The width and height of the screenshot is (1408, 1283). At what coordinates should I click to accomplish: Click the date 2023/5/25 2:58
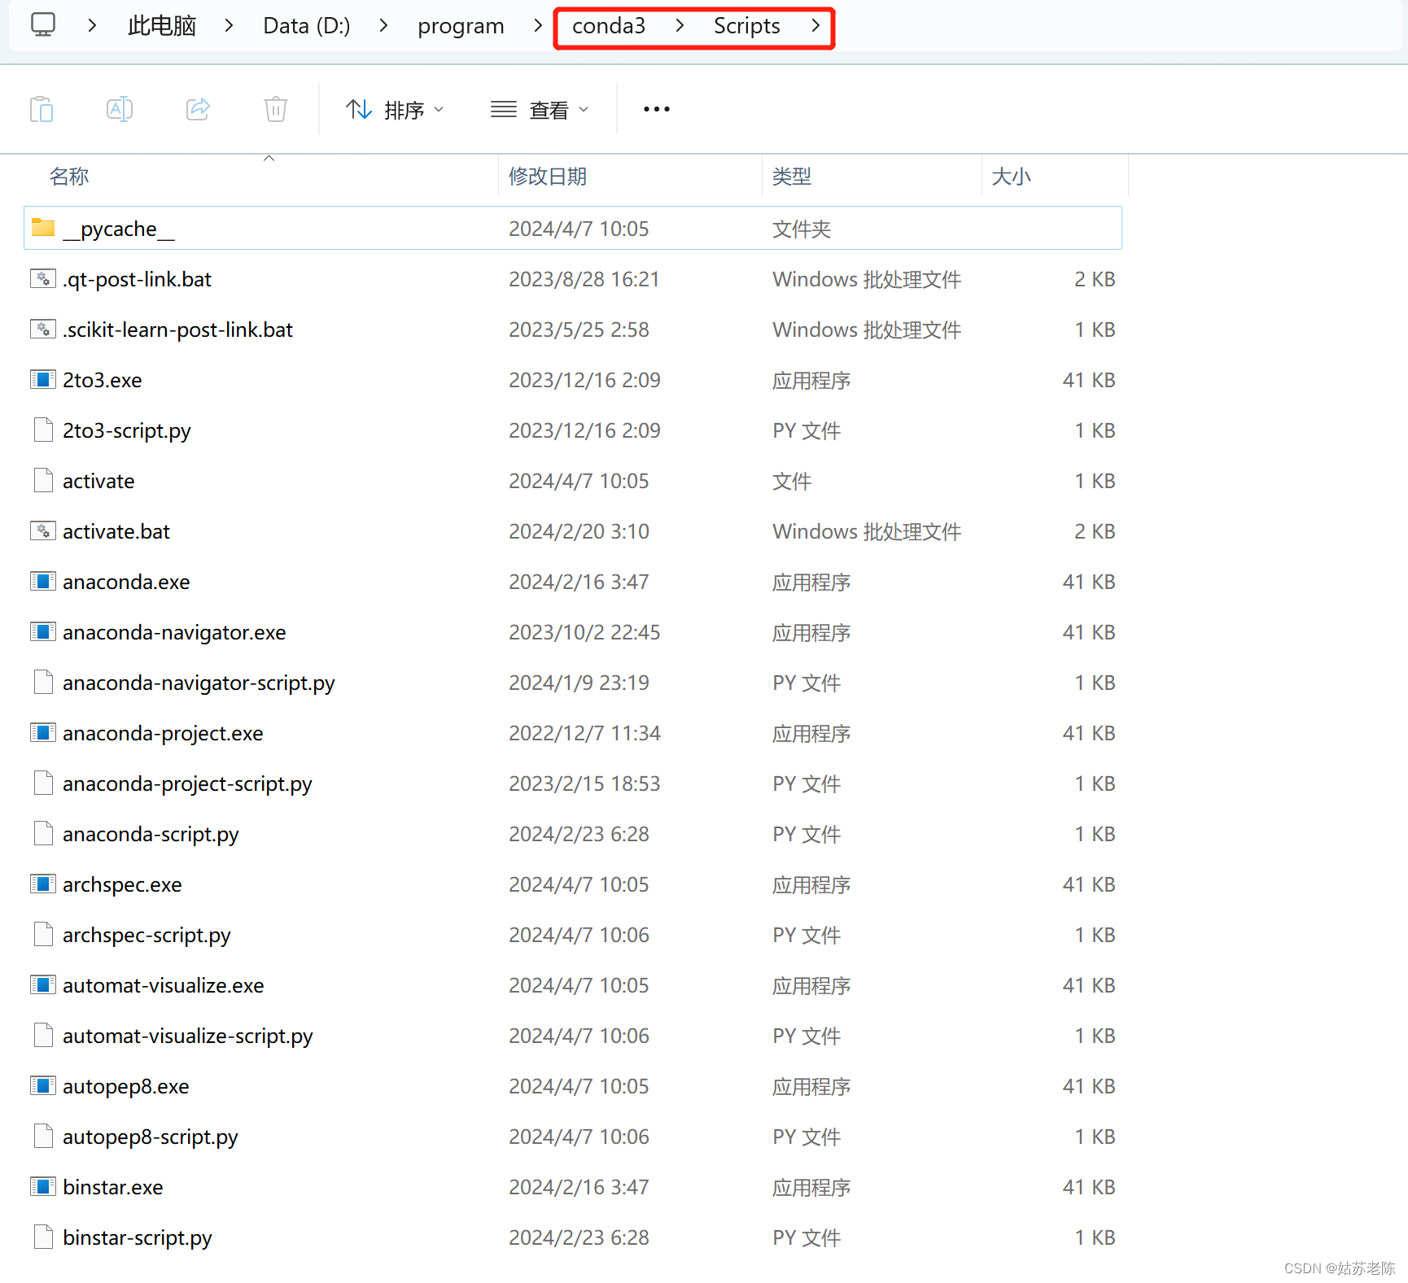579,329
